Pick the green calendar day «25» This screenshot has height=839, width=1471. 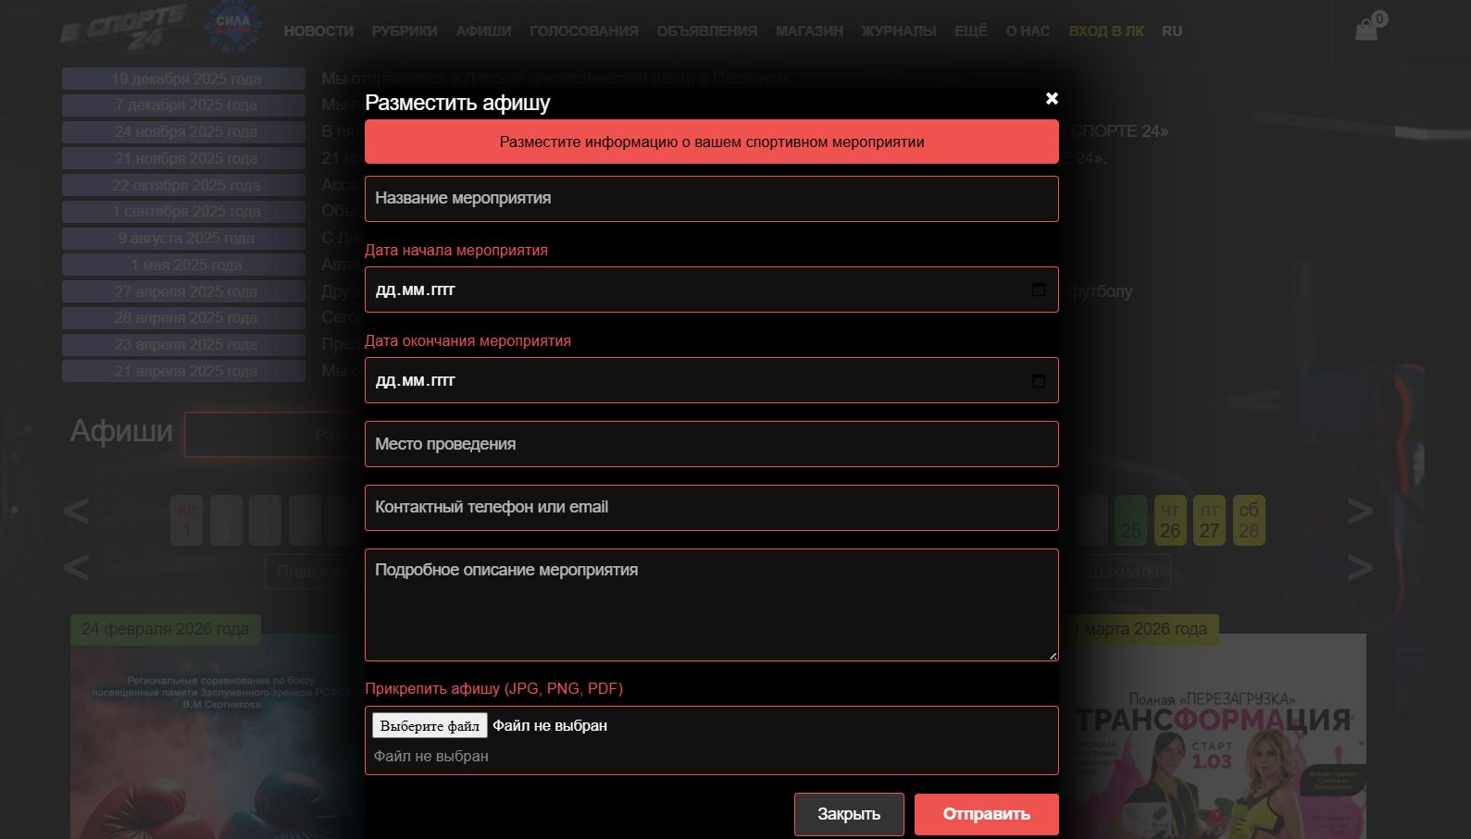click(1131, 521)
